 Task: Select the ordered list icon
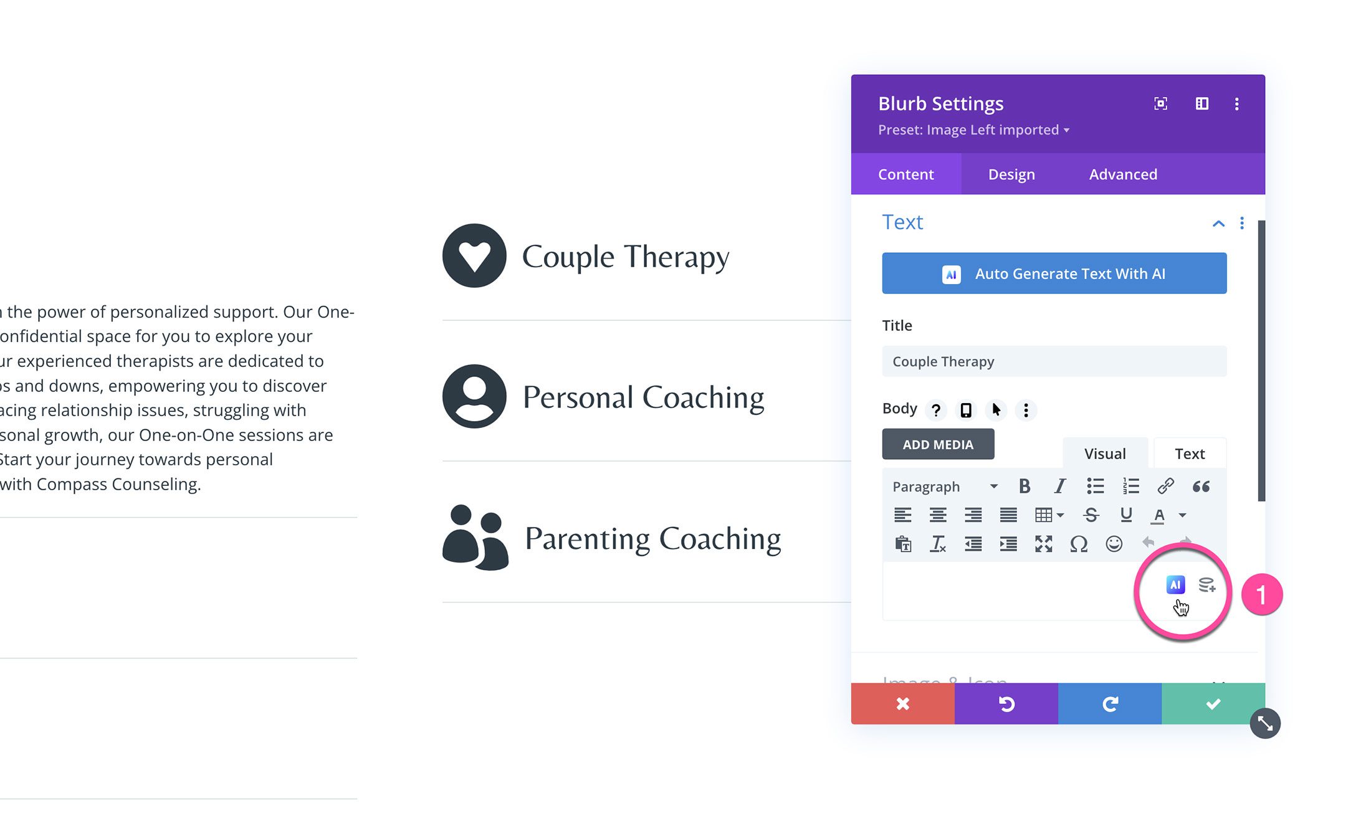coord(1131,485)
